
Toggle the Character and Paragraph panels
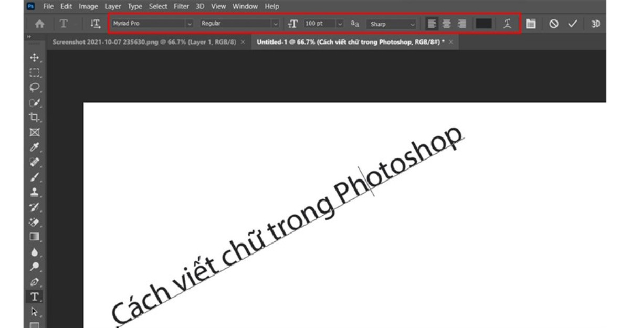click(531, 24)
